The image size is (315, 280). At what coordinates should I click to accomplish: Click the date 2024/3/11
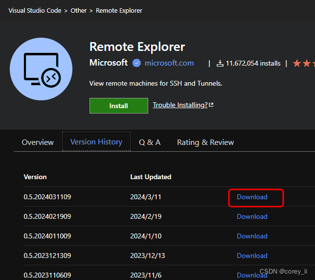coord(146,197)
